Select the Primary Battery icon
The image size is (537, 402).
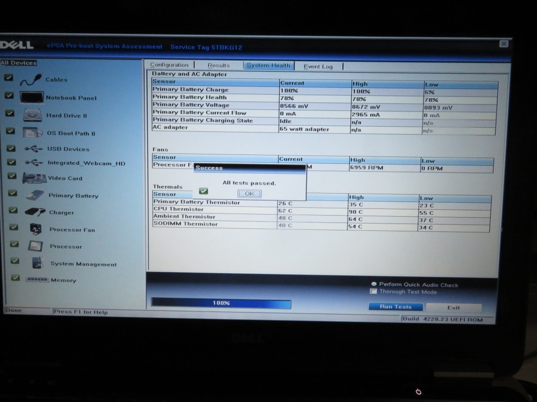(35, 195)
